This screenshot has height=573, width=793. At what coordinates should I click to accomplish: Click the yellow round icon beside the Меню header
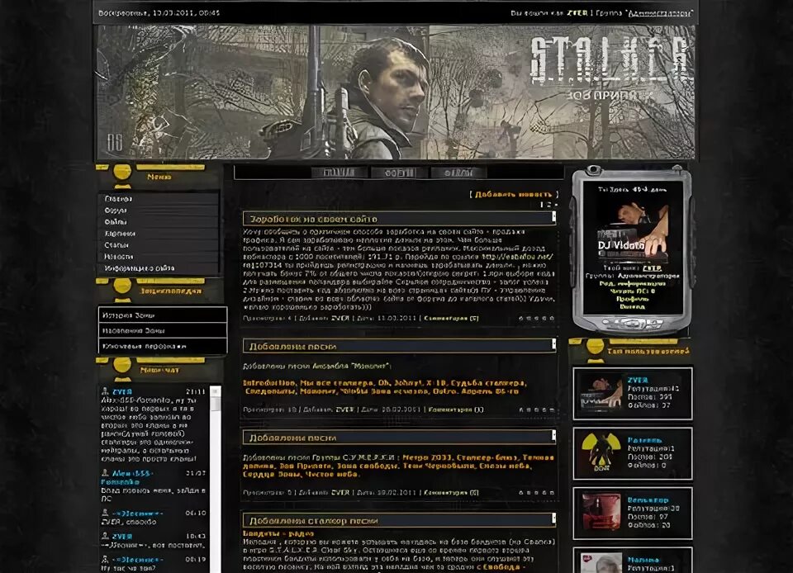pyautogui.click(x=122, y=173)
